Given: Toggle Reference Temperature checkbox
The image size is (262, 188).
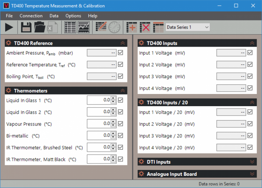Looking at the screenshot, I should click(x=121, y=64).
